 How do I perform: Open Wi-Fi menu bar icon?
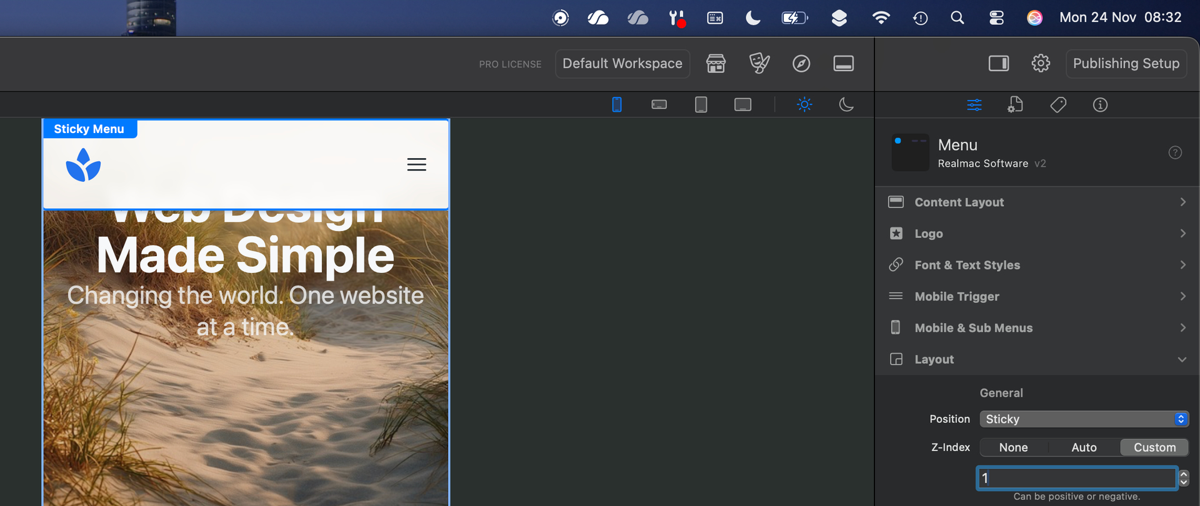[881, 17]
